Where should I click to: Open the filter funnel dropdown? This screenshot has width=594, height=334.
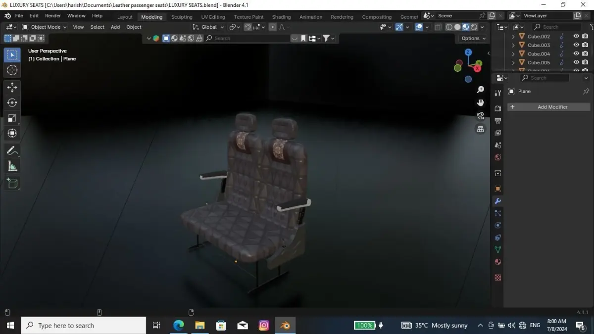tap(329, 38)
